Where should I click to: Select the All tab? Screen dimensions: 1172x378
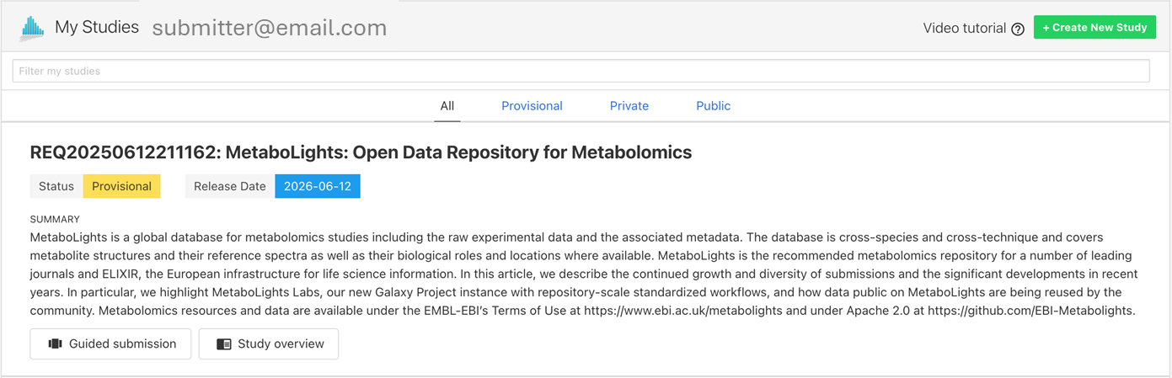pyautogui.click(x=447, y=106)
